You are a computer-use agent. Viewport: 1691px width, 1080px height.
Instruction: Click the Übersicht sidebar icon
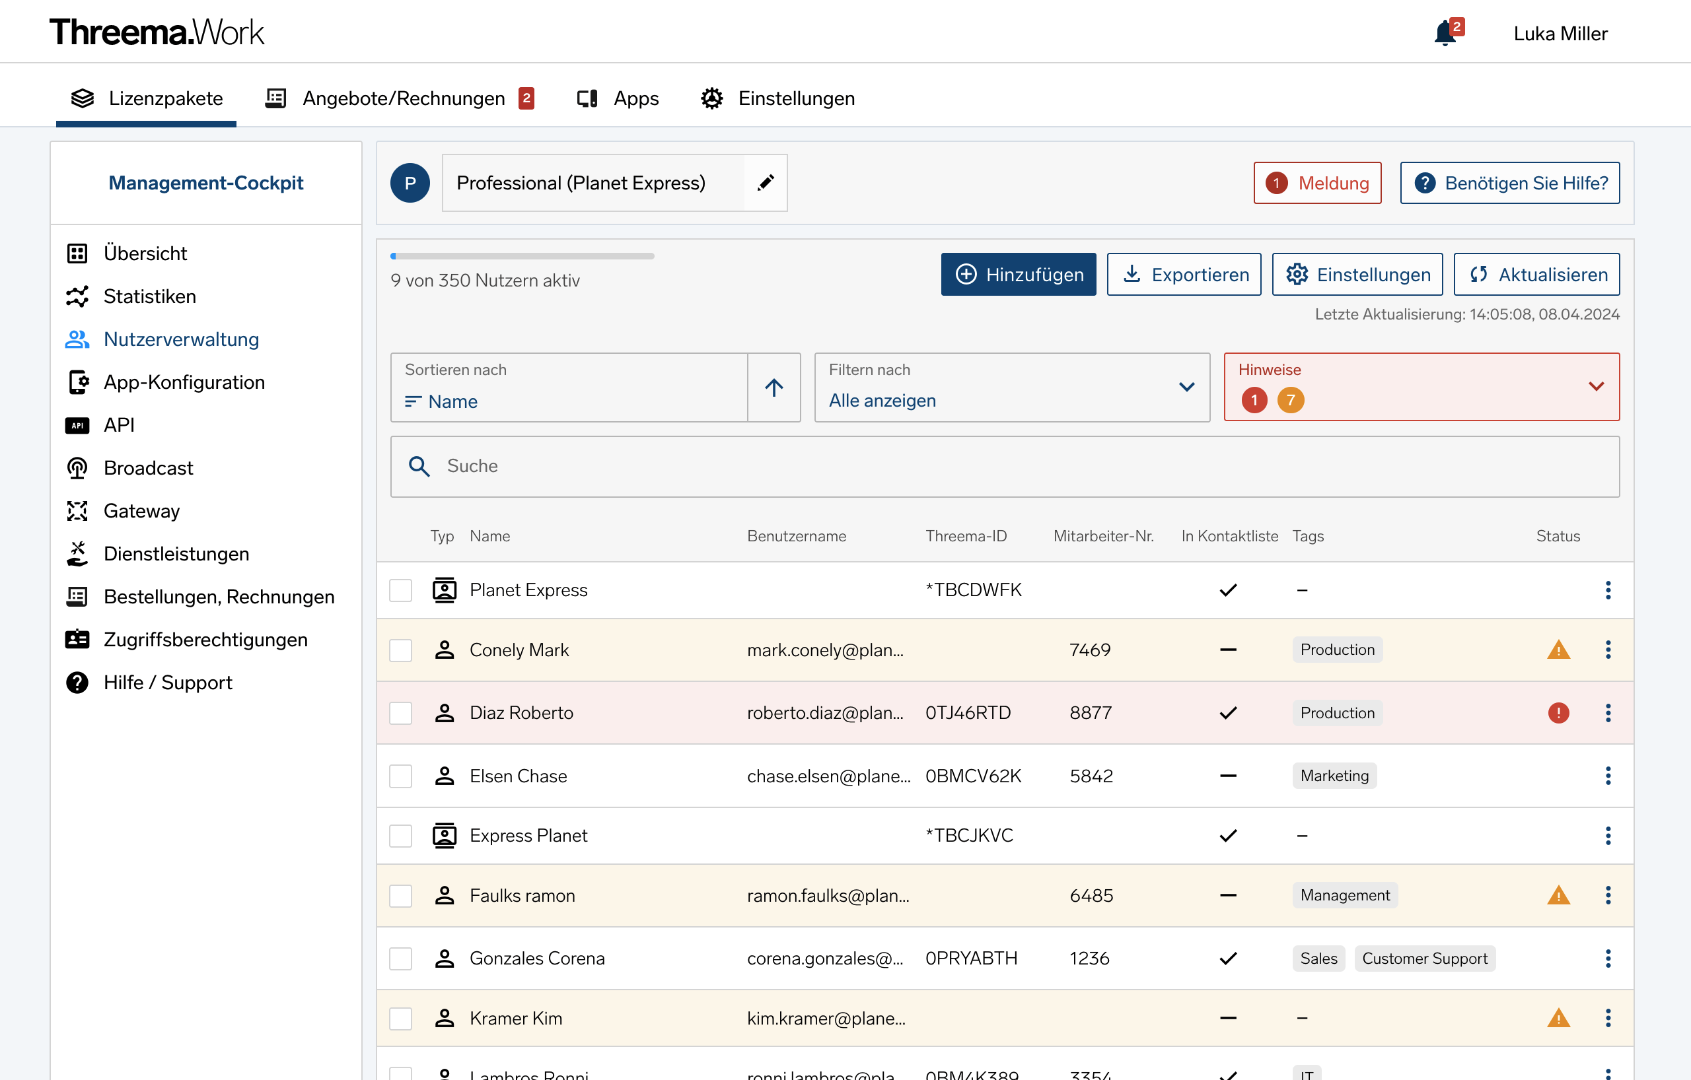(77, 253)
